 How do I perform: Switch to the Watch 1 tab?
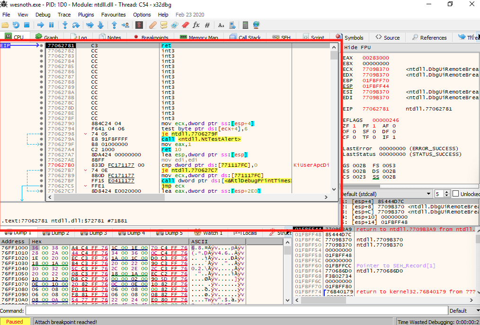tap(208, 233)
